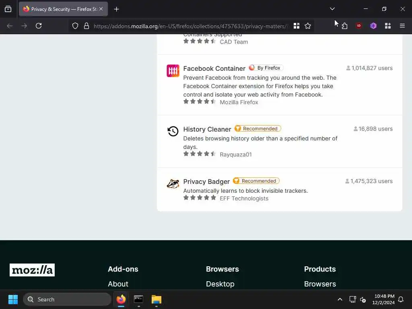This screenshot has height=309, width=412.
Task: Click Privacy Badger five-star rating
Action: (200, 198)
